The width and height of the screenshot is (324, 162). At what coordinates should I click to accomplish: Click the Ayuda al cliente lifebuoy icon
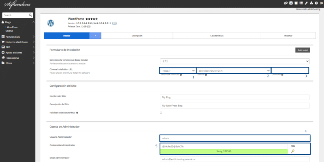3,53
